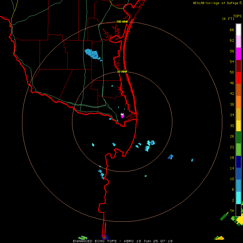This screenshot has height=243, width=243.
Task: Click legend value 62
Action: (x=232, y=40)
